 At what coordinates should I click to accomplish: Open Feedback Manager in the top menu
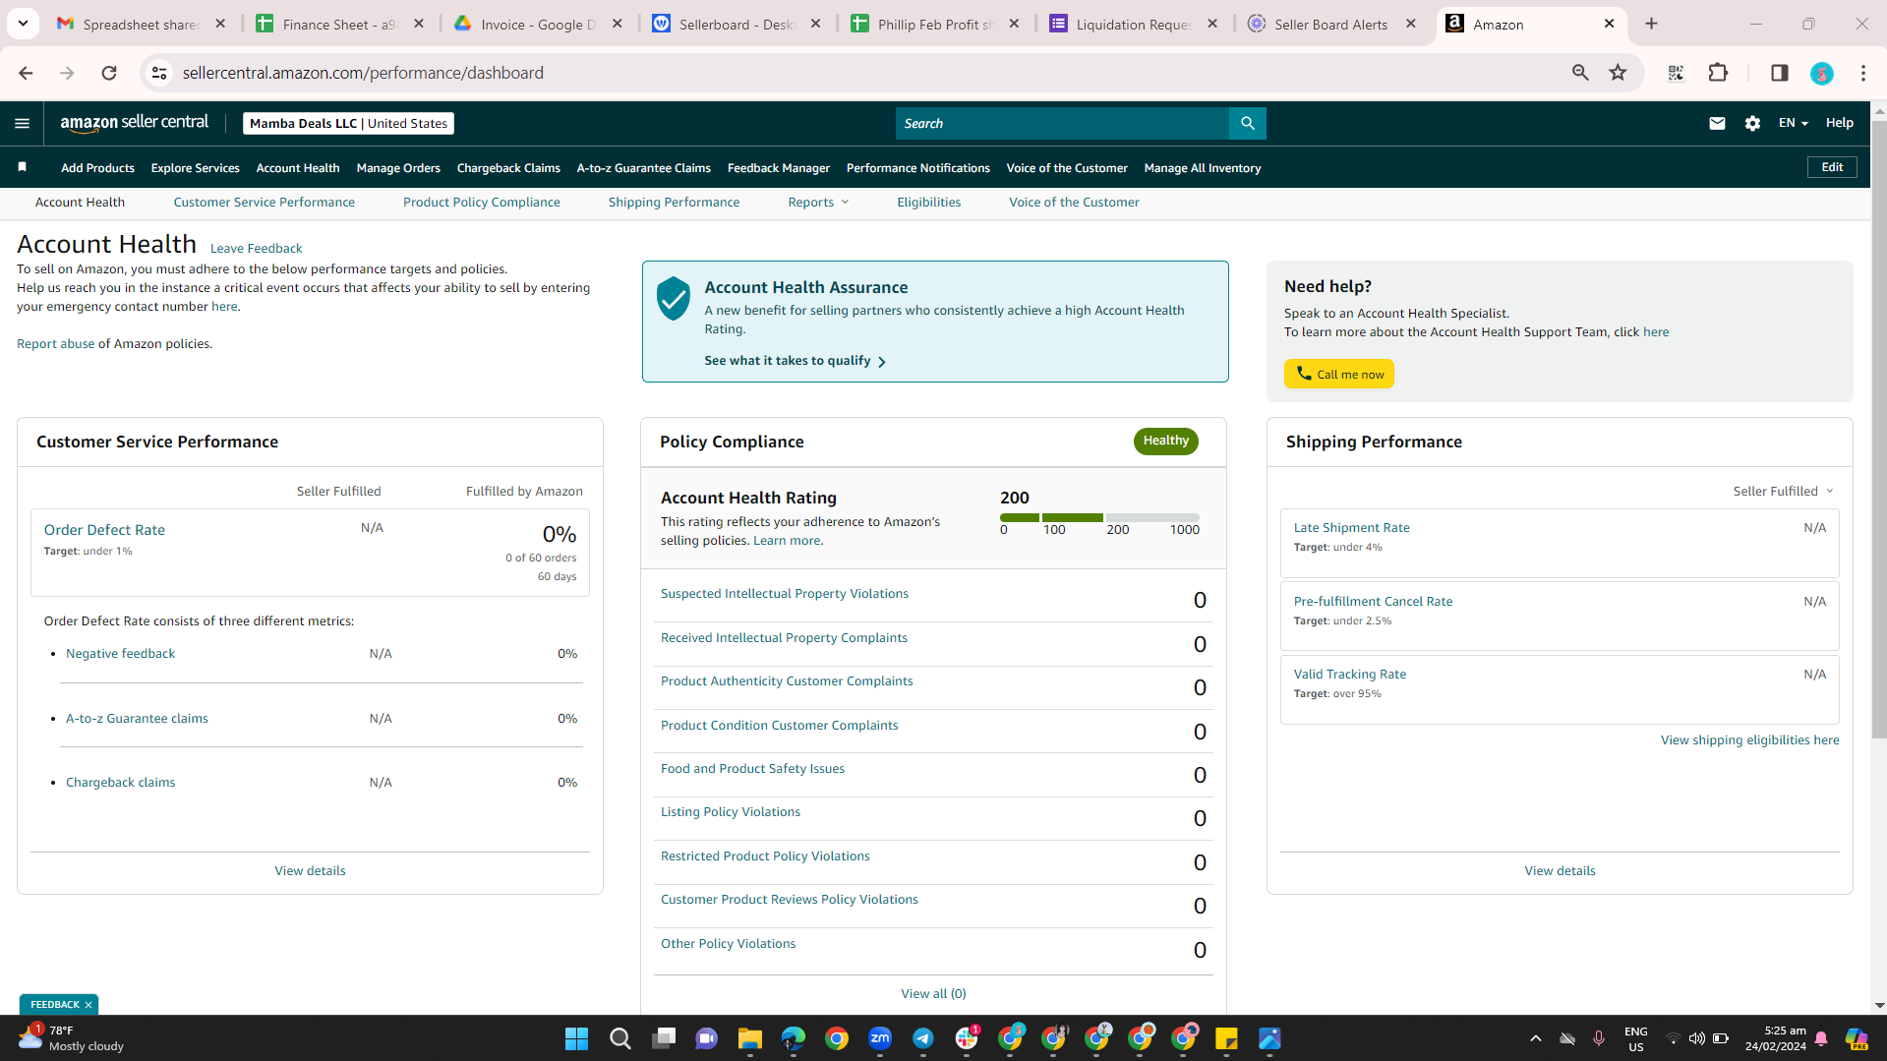778,168
